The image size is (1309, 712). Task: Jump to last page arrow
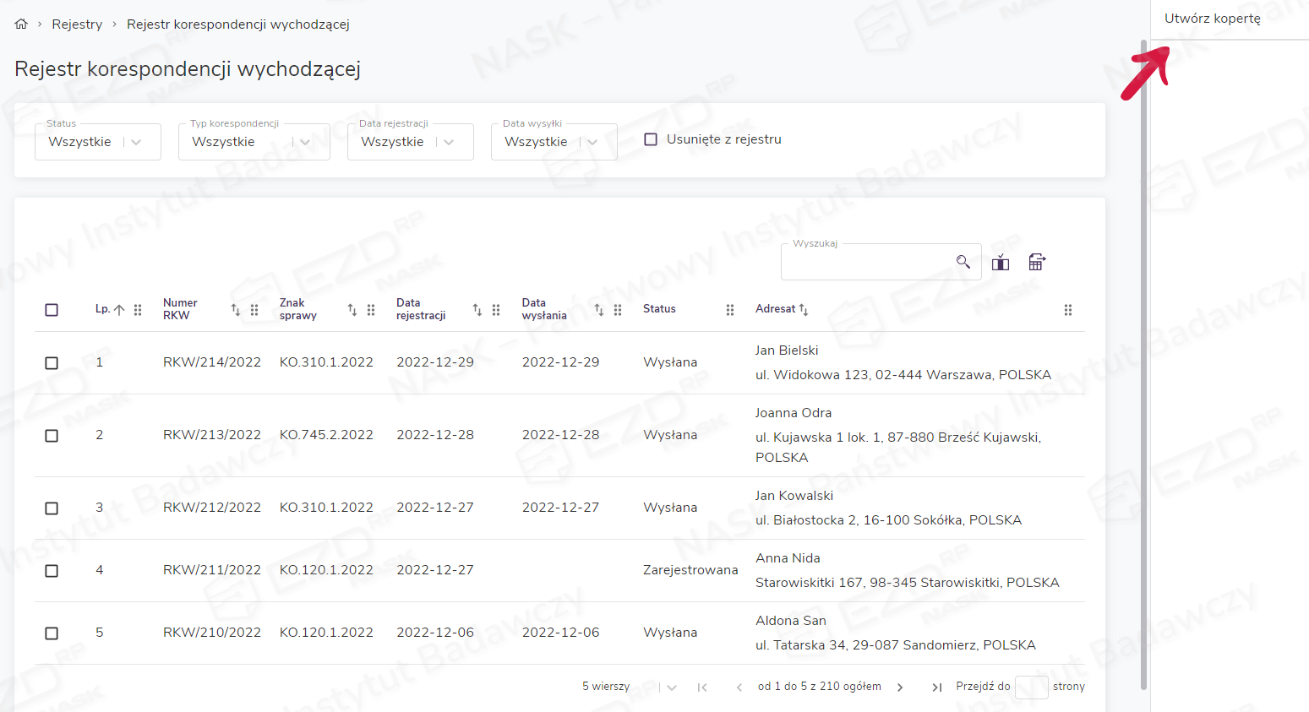point(936,688)
